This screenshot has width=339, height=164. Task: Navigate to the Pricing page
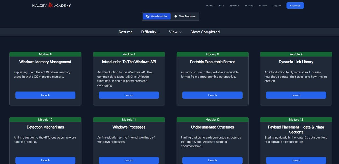[x=249, y=5]
